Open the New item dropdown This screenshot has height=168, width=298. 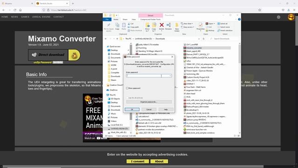pyautogui.click(x=187, y=24)
